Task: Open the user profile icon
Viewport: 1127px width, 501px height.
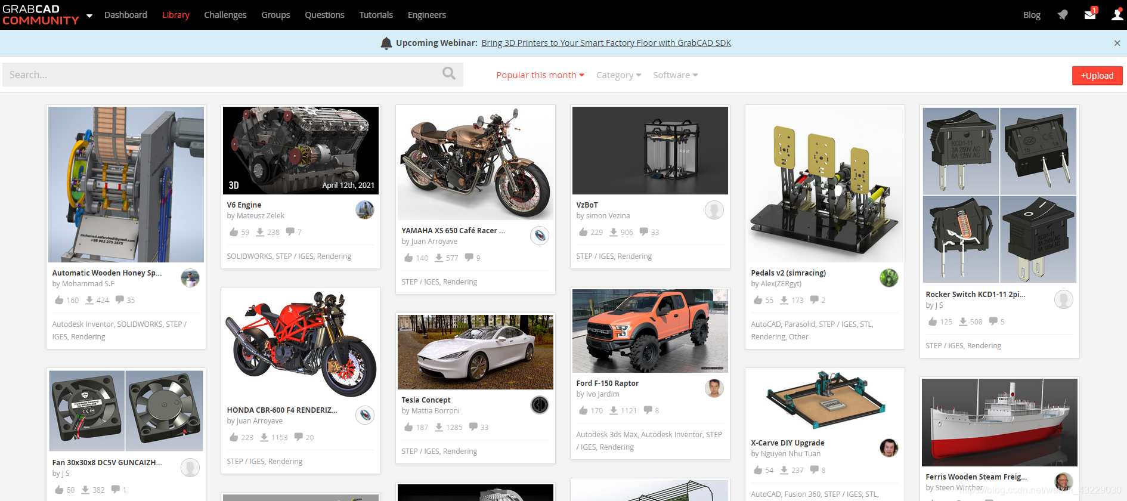Action: [1117, 14]
